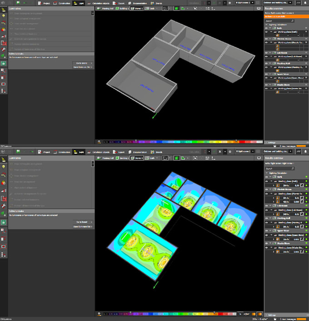The width and height of the screenshot is (309, 321).
Task: Open Brands tab in lower window
Action: tap(156, 152)
